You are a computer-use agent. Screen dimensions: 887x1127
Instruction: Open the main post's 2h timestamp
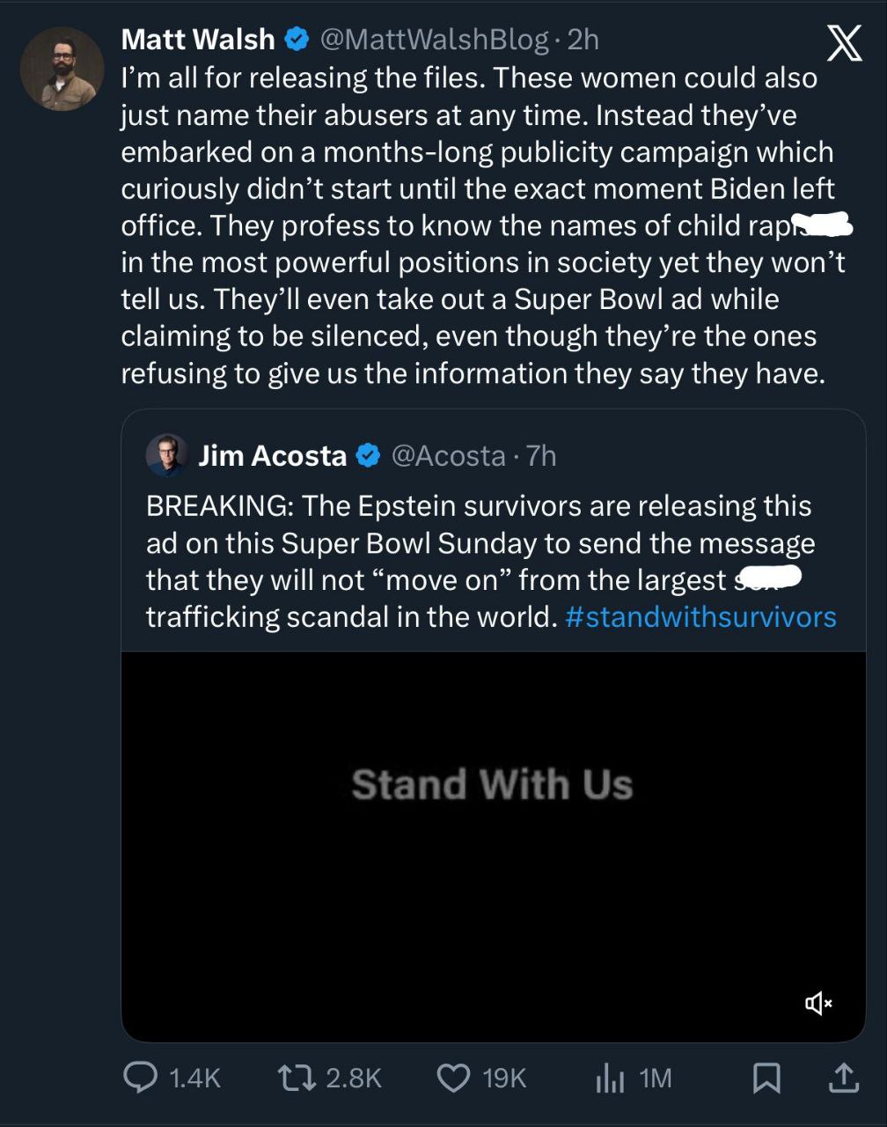pyautogui.click(x=583, y=40)
